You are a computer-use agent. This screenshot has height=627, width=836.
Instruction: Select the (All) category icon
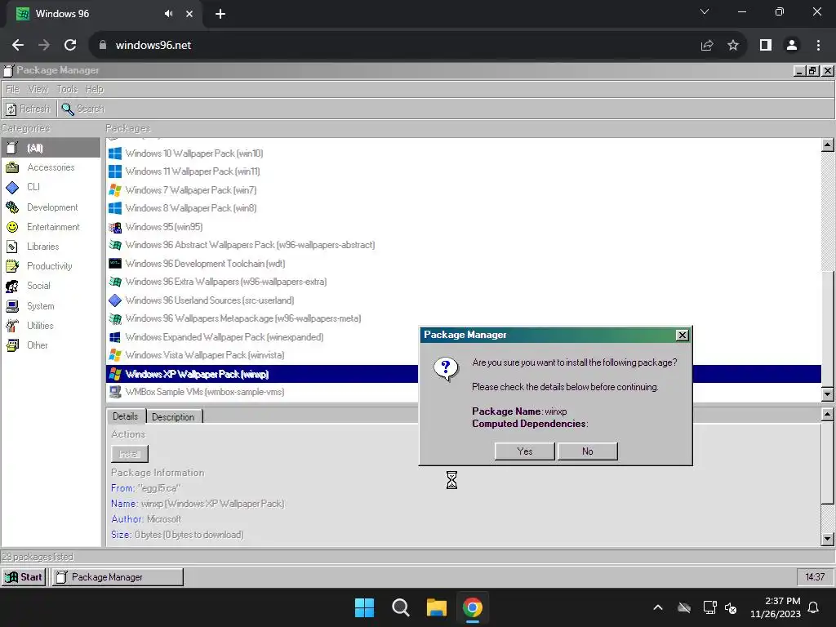(x=11, y=148)
